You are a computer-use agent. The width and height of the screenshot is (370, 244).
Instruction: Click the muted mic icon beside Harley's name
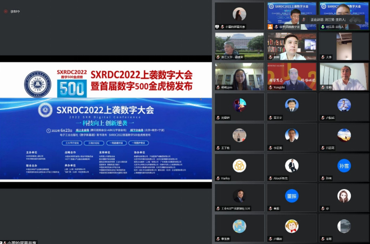pos(218,178)
